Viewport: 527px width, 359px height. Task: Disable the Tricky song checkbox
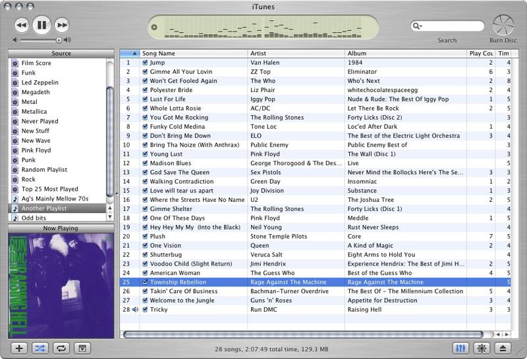pyautogui.click(x=145, y=309)
